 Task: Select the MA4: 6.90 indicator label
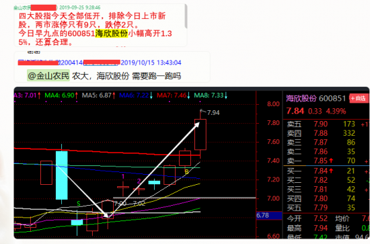pos(61,95)
